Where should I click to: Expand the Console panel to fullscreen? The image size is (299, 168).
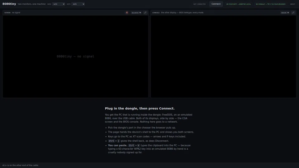293,12
